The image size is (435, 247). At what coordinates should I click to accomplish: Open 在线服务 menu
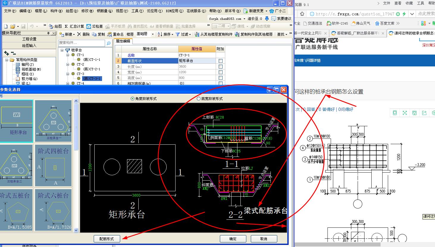(196, 11)
